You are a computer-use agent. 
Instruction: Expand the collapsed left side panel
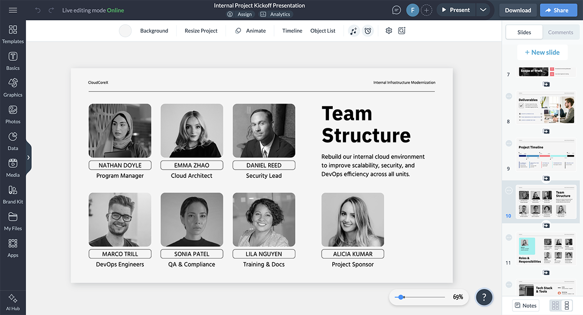tap(28, 157)
